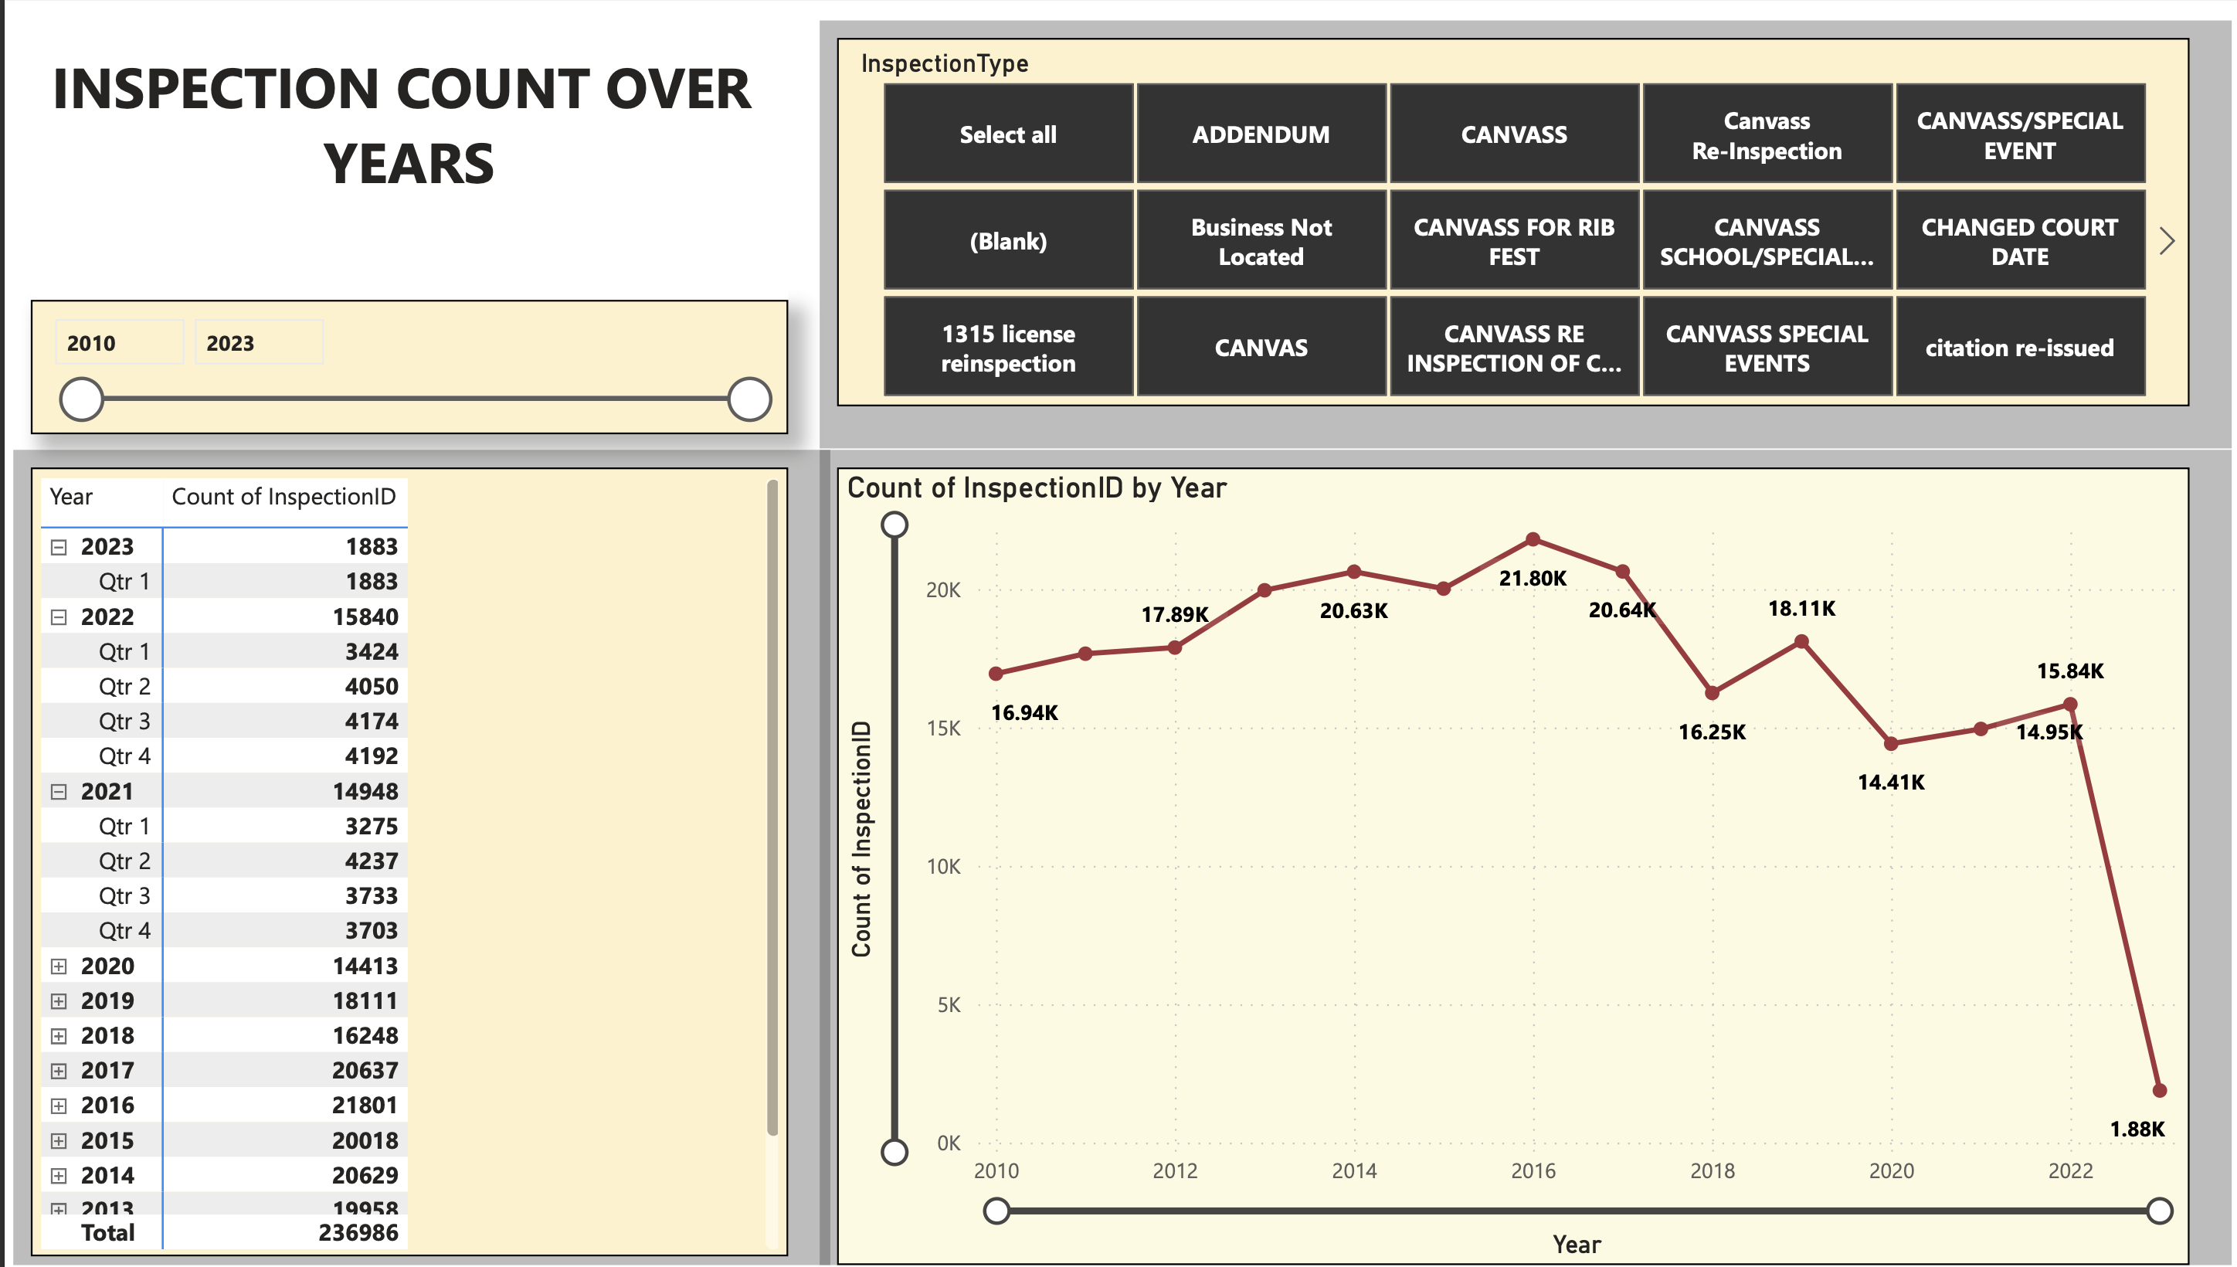
Task: Select the "(Blank)" inspection type filter
Action: click(x=1009, y=241)
